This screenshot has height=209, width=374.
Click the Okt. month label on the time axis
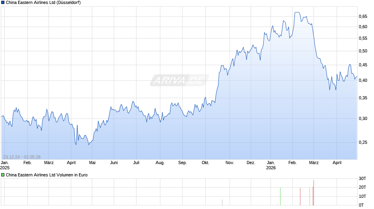(205, 163)
